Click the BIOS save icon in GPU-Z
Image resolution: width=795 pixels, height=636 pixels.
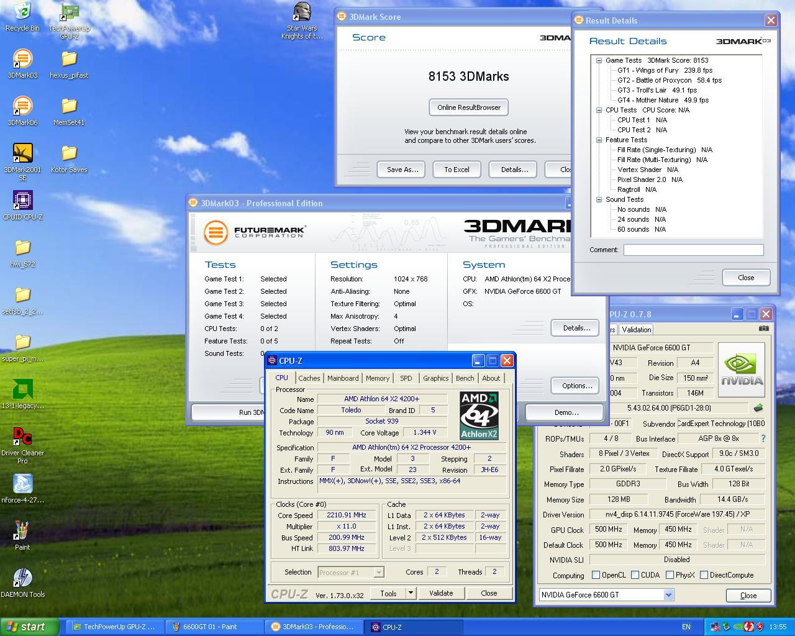[758, 408]
